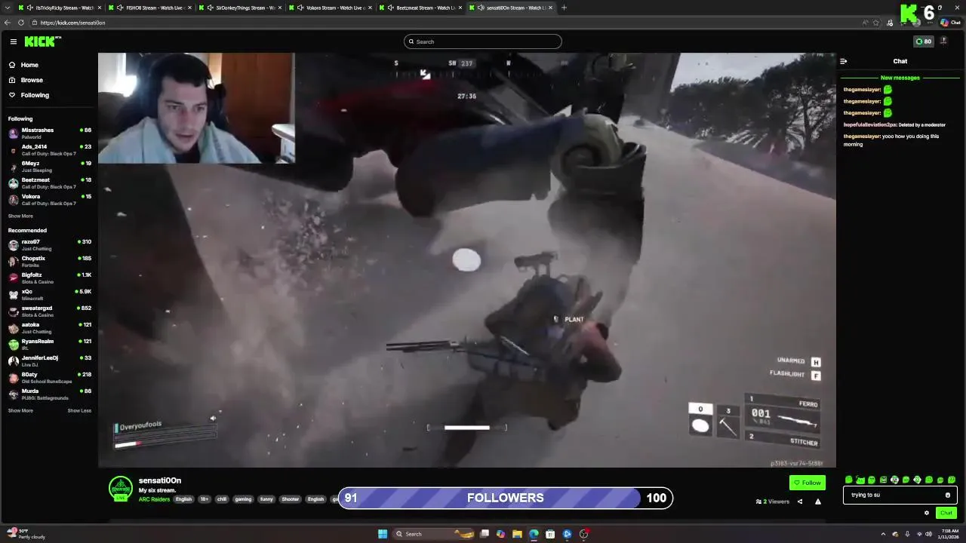Open raze97 recommended channel
The height and width of the screenshot is (543, 966).
[49, 245]
